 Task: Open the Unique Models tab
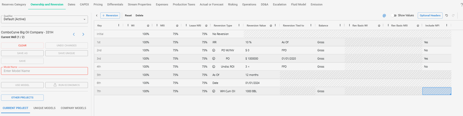(44, 108)
